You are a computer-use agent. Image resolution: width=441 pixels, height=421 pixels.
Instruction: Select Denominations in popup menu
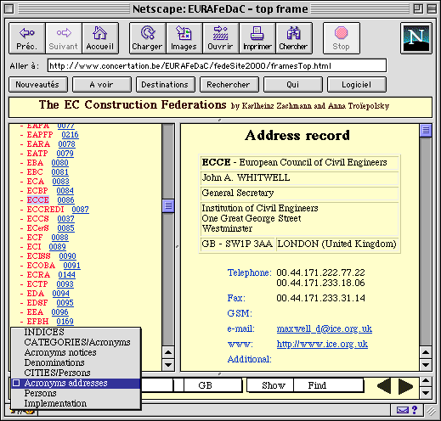pyautogui.click(x=76, y=362)
